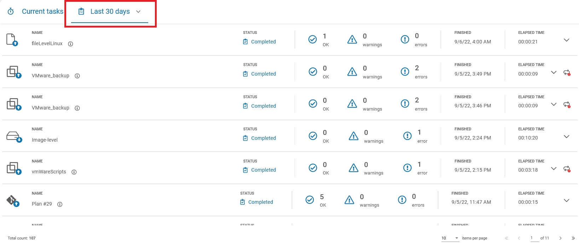This screenshot has width=579, height=249.
Task: Click info icon next to fileLevelLinux
Action: 70,44
